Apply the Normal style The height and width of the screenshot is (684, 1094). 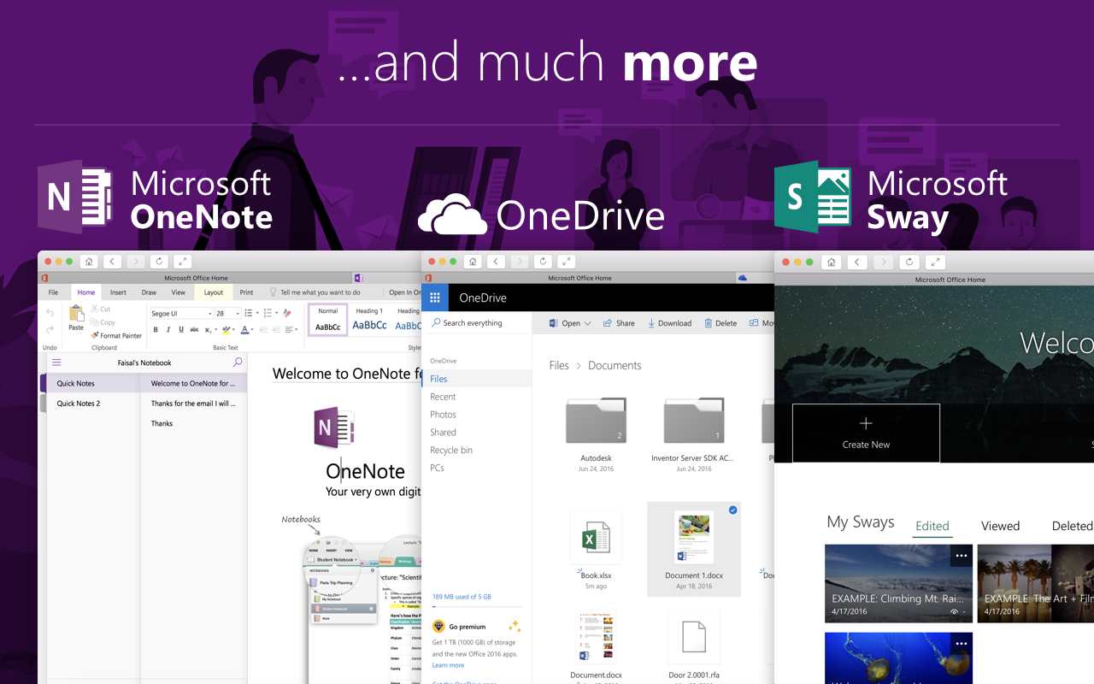click(328, 320)
